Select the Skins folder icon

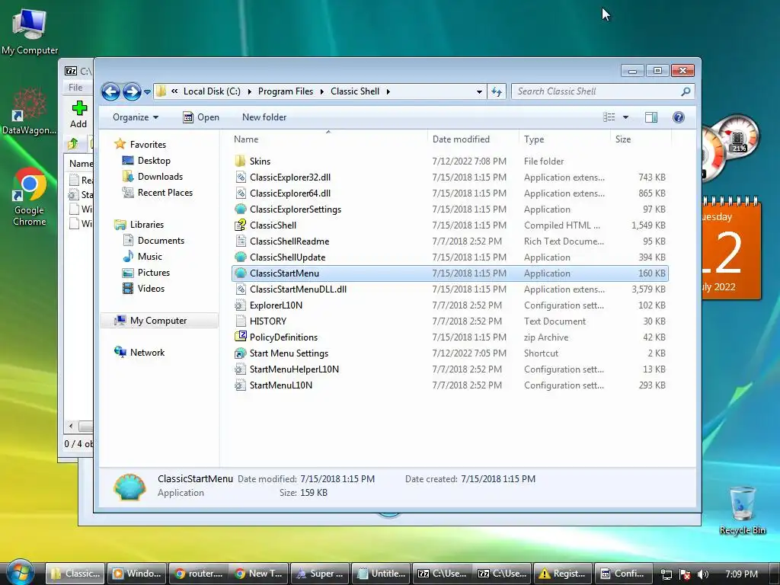240,161
